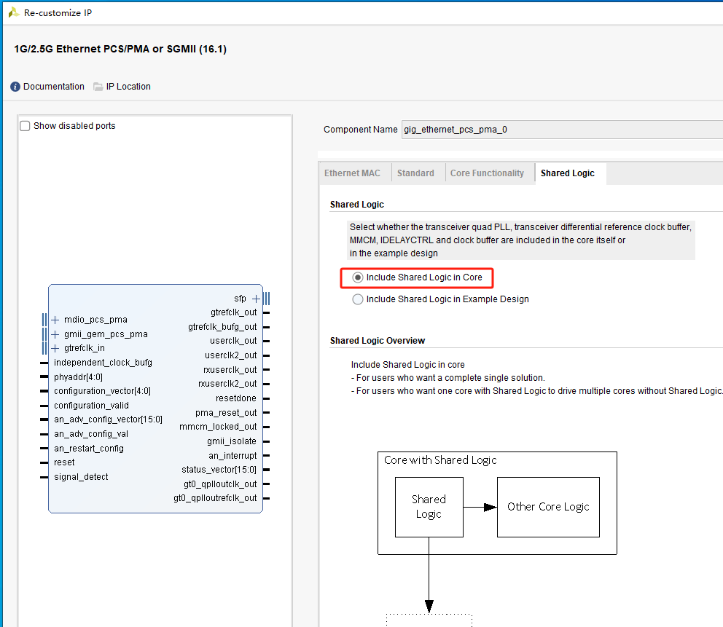723x627 pixels.
Task: Expand the gtrefclk_in interface
Action: [x=55, y=348]
